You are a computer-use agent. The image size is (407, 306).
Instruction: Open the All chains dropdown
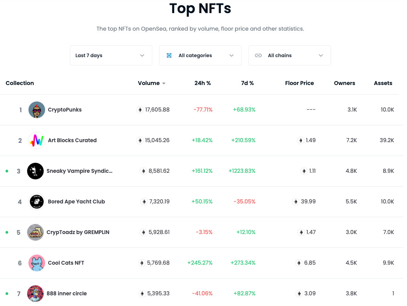290,55
